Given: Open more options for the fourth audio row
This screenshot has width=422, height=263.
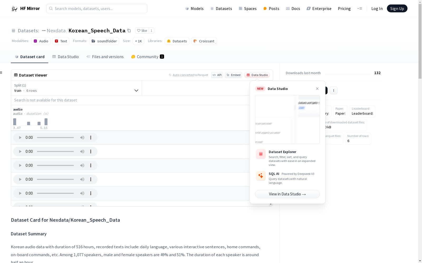Looking at the screenshot, I should point(91,179).
